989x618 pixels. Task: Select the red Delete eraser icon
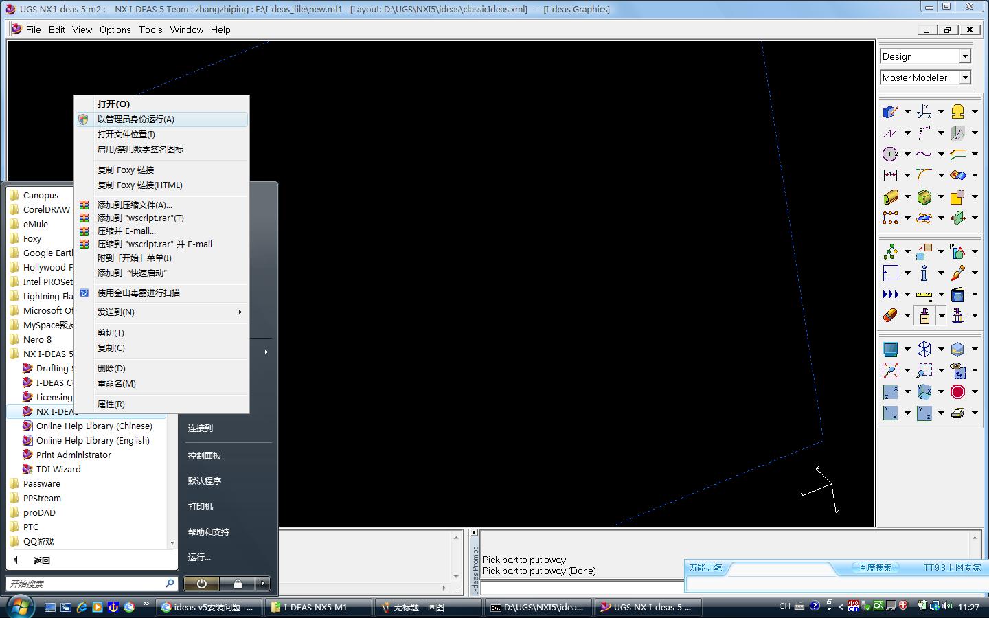point(891,316)
